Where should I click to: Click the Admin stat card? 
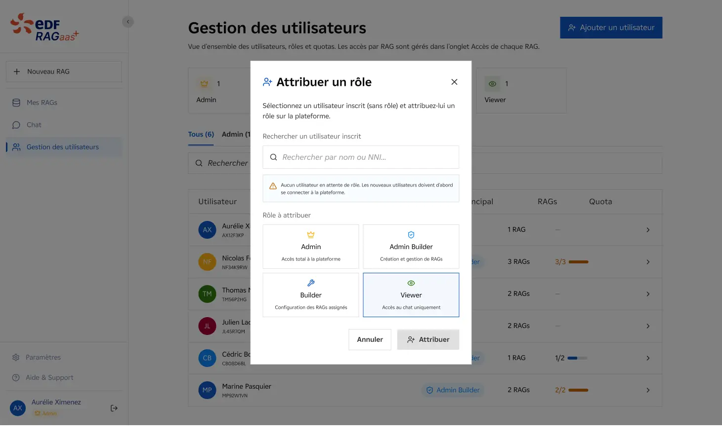tap(219, 91)
